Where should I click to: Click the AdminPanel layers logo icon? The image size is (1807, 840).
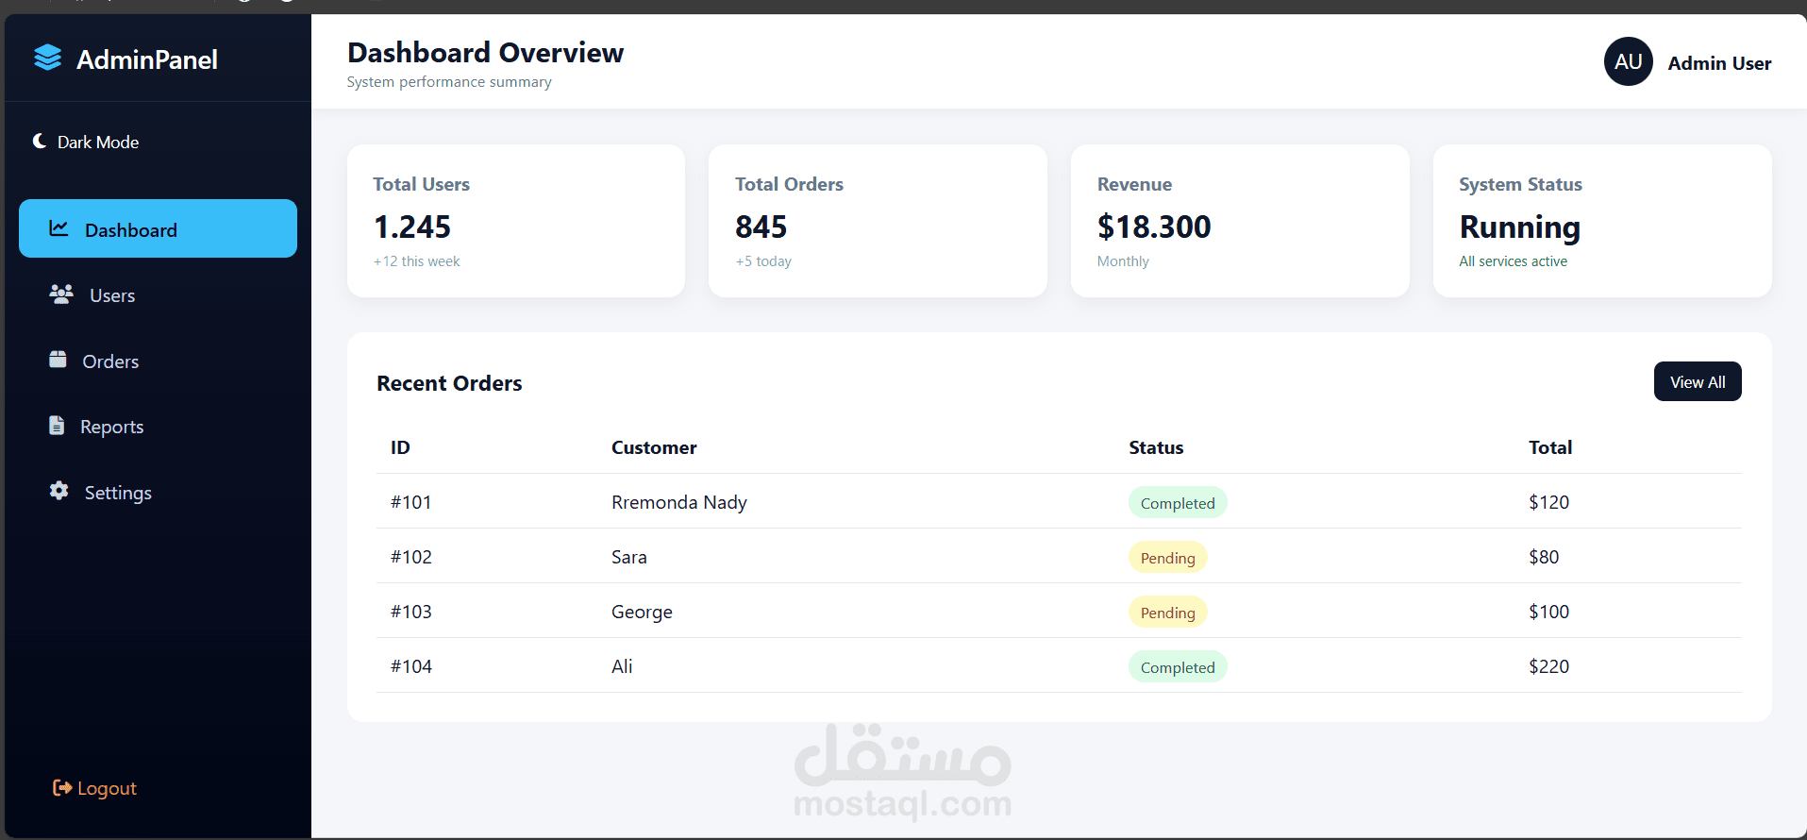tap(47, 59)
